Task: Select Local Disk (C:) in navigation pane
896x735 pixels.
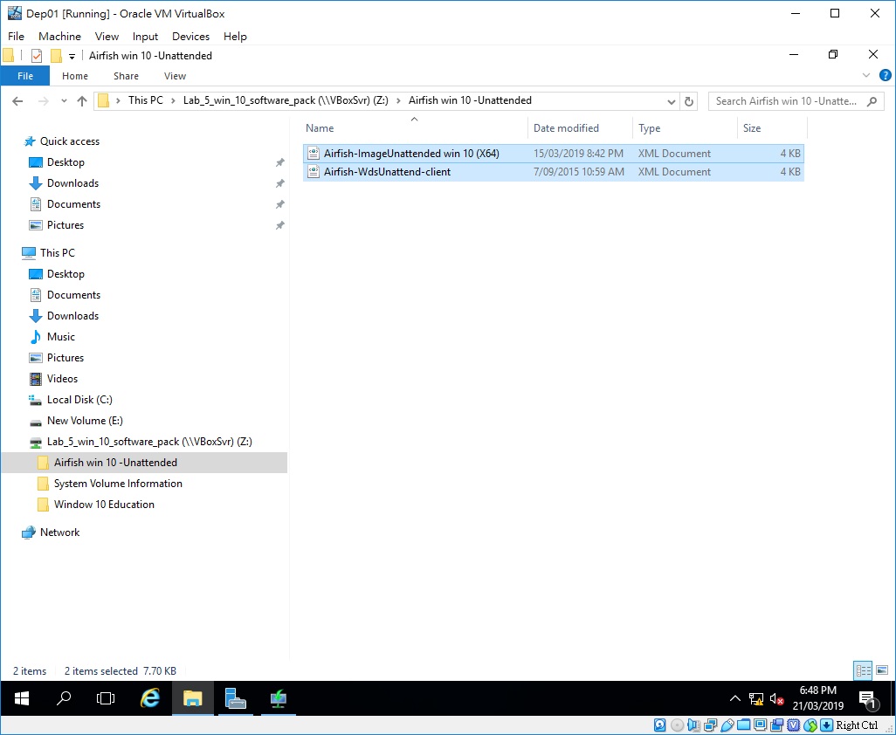Action: pos(79,400)
